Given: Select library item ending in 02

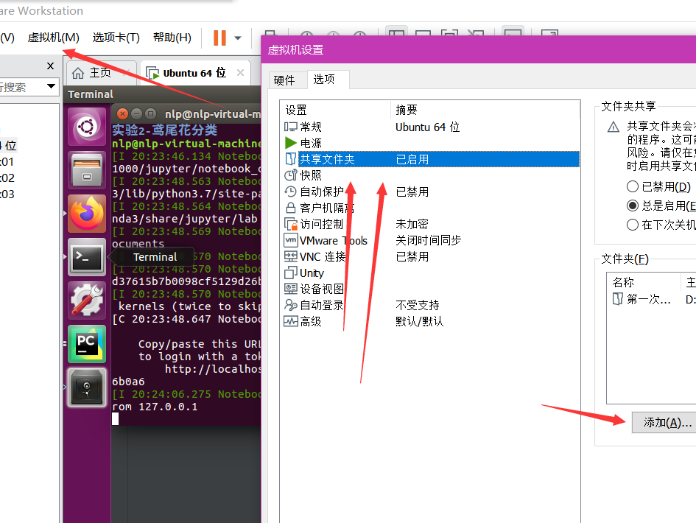Looking at the screenshot, I should pyautogui.click(x=7, y=178).
